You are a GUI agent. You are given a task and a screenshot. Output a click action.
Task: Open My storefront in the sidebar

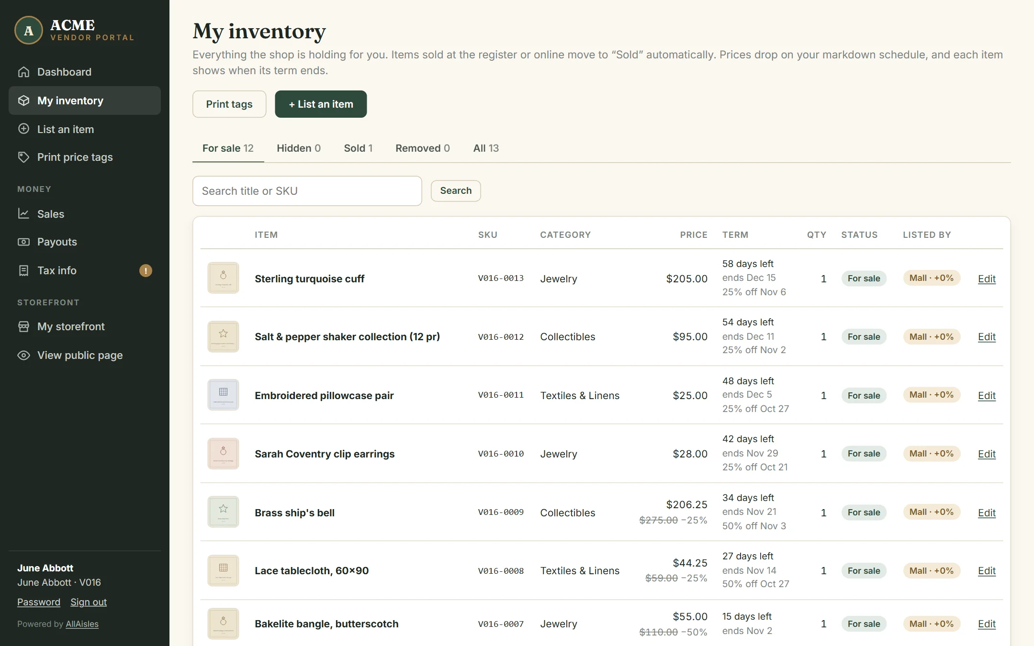point(85,326)
